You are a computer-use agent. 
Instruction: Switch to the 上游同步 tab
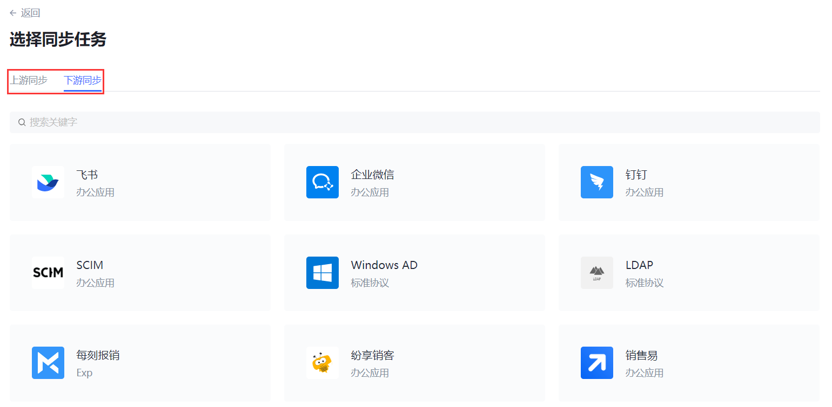click(29, 80)
